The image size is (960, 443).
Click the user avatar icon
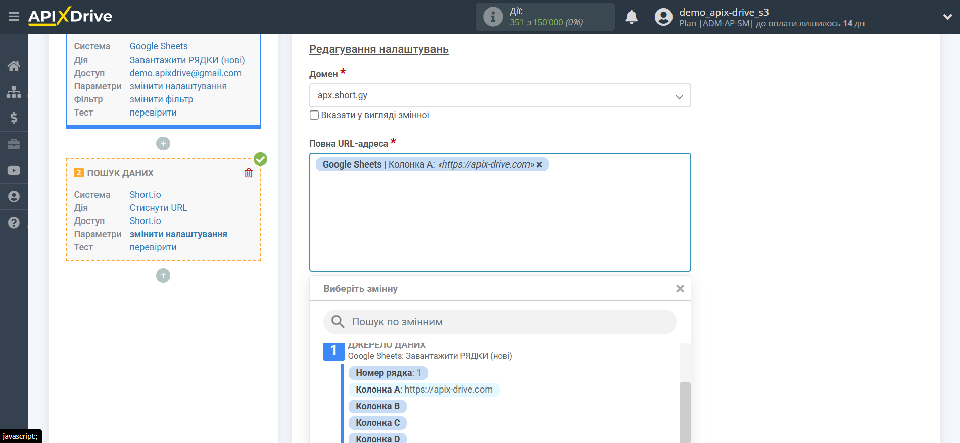(663, 17)
